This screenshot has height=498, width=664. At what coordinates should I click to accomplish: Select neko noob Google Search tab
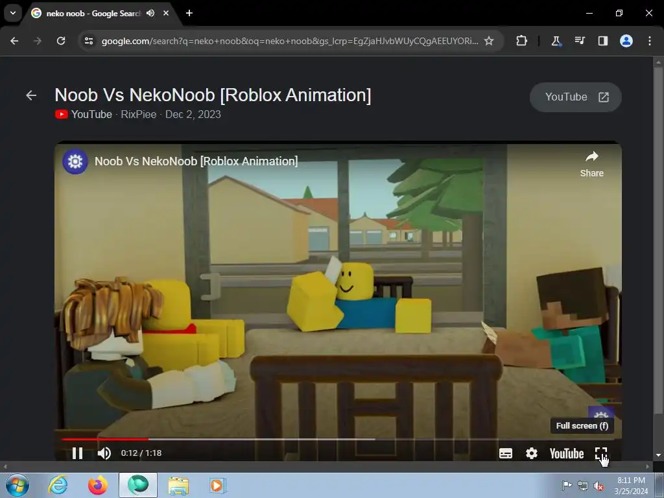93,14
